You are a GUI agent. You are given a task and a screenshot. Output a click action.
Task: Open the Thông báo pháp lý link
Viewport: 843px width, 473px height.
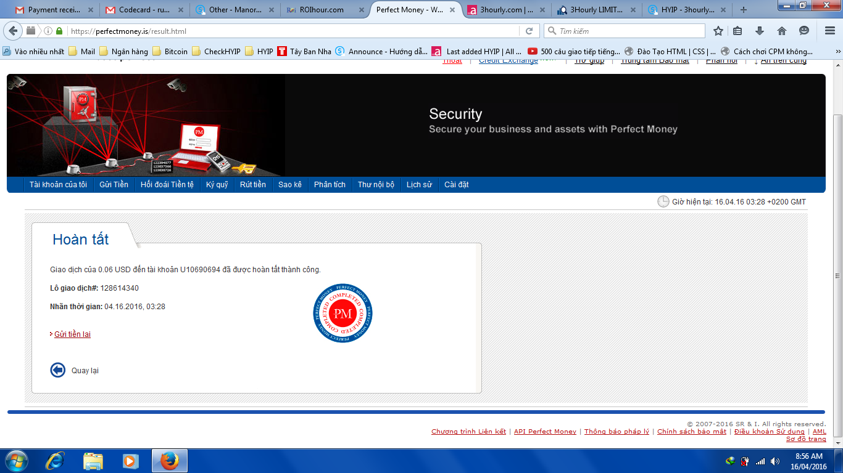(x=617, y=432)
